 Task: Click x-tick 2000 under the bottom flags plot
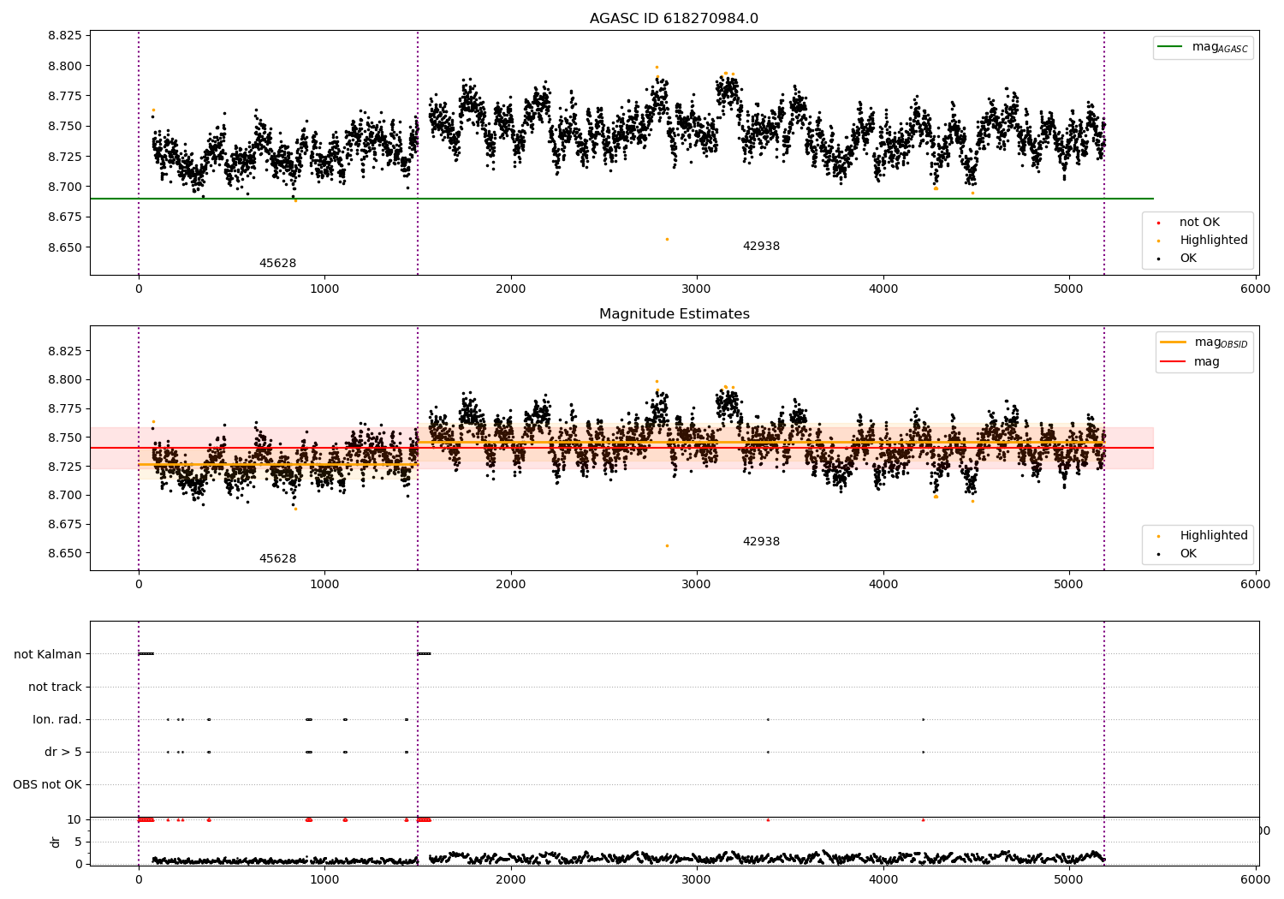[x=511, y=879]
